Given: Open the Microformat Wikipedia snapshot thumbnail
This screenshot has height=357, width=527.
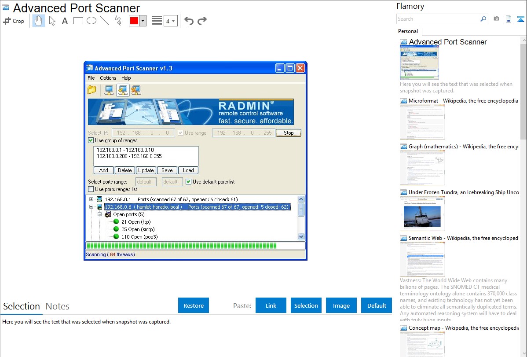Looking at the screenshot, I should [422, 122].
